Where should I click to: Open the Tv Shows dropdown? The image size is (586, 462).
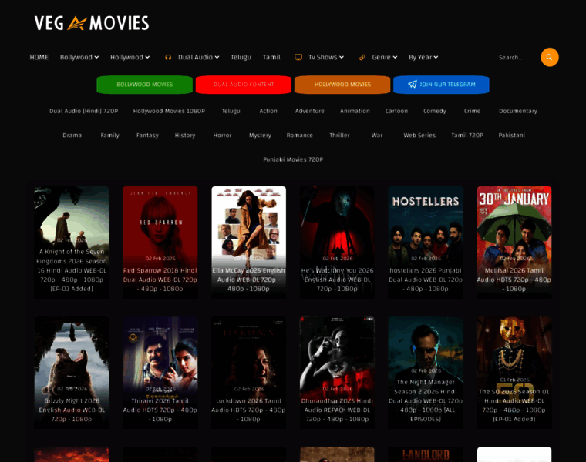[326, 57]
